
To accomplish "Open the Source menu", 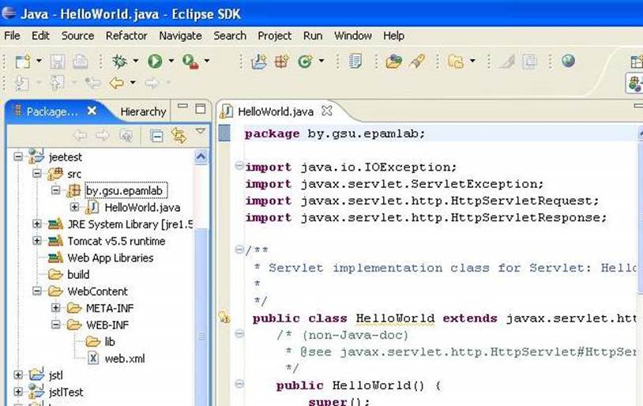I will pos(77,36).
